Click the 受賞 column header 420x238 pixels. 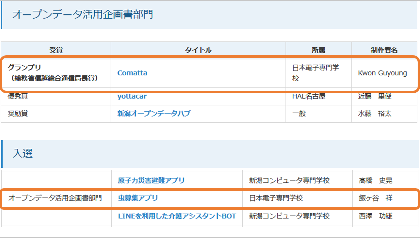point(56,50)
